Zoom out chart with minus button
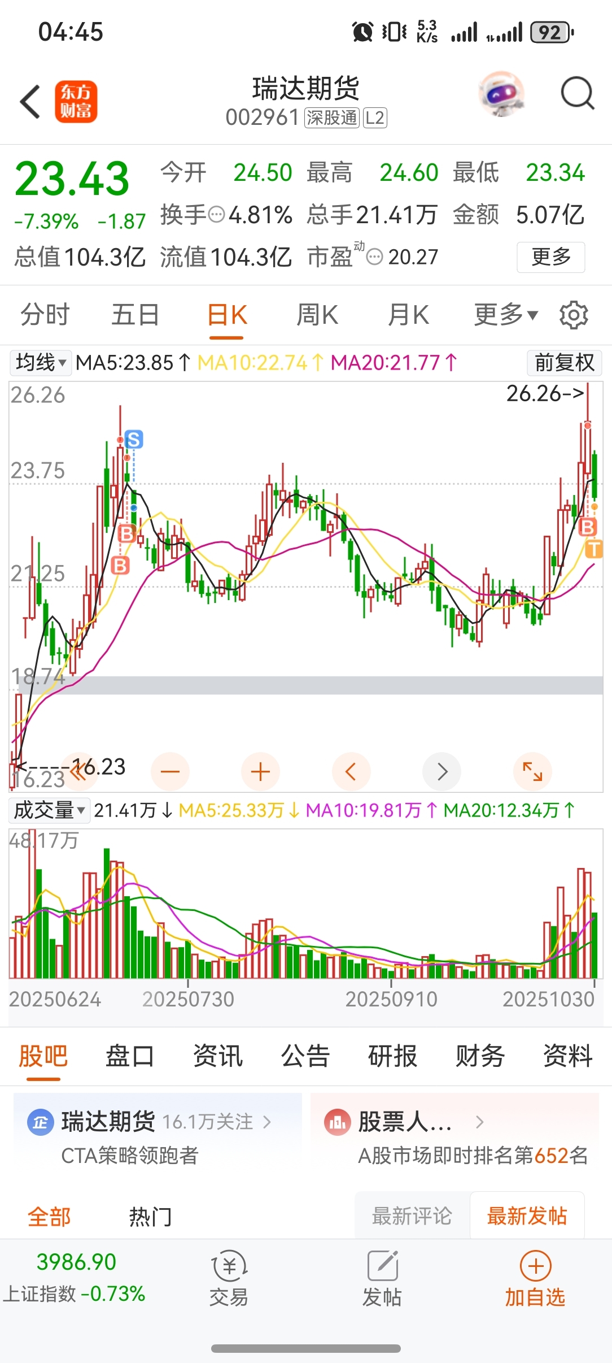Viewport: 612px width, 1363px height. coord(170,771)
